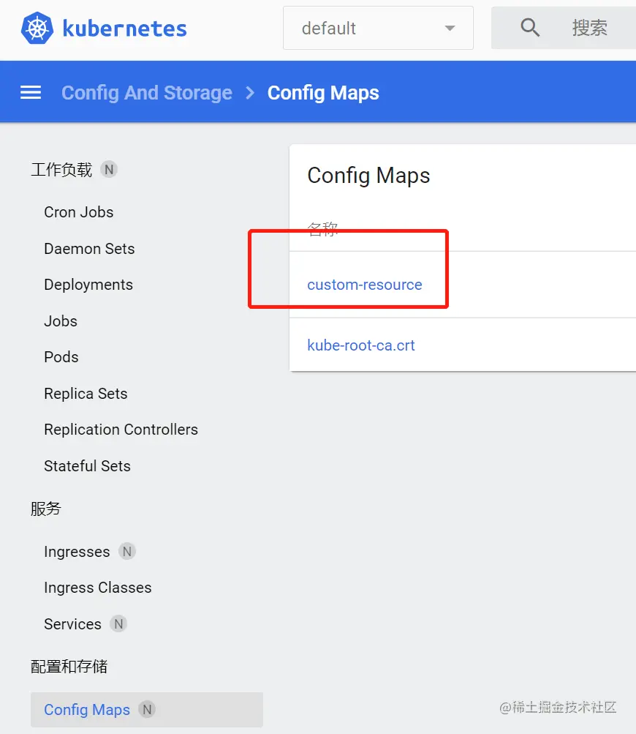Click the search magnifier icon
Viewport: 636px width, 734px height.
[530, 28]
